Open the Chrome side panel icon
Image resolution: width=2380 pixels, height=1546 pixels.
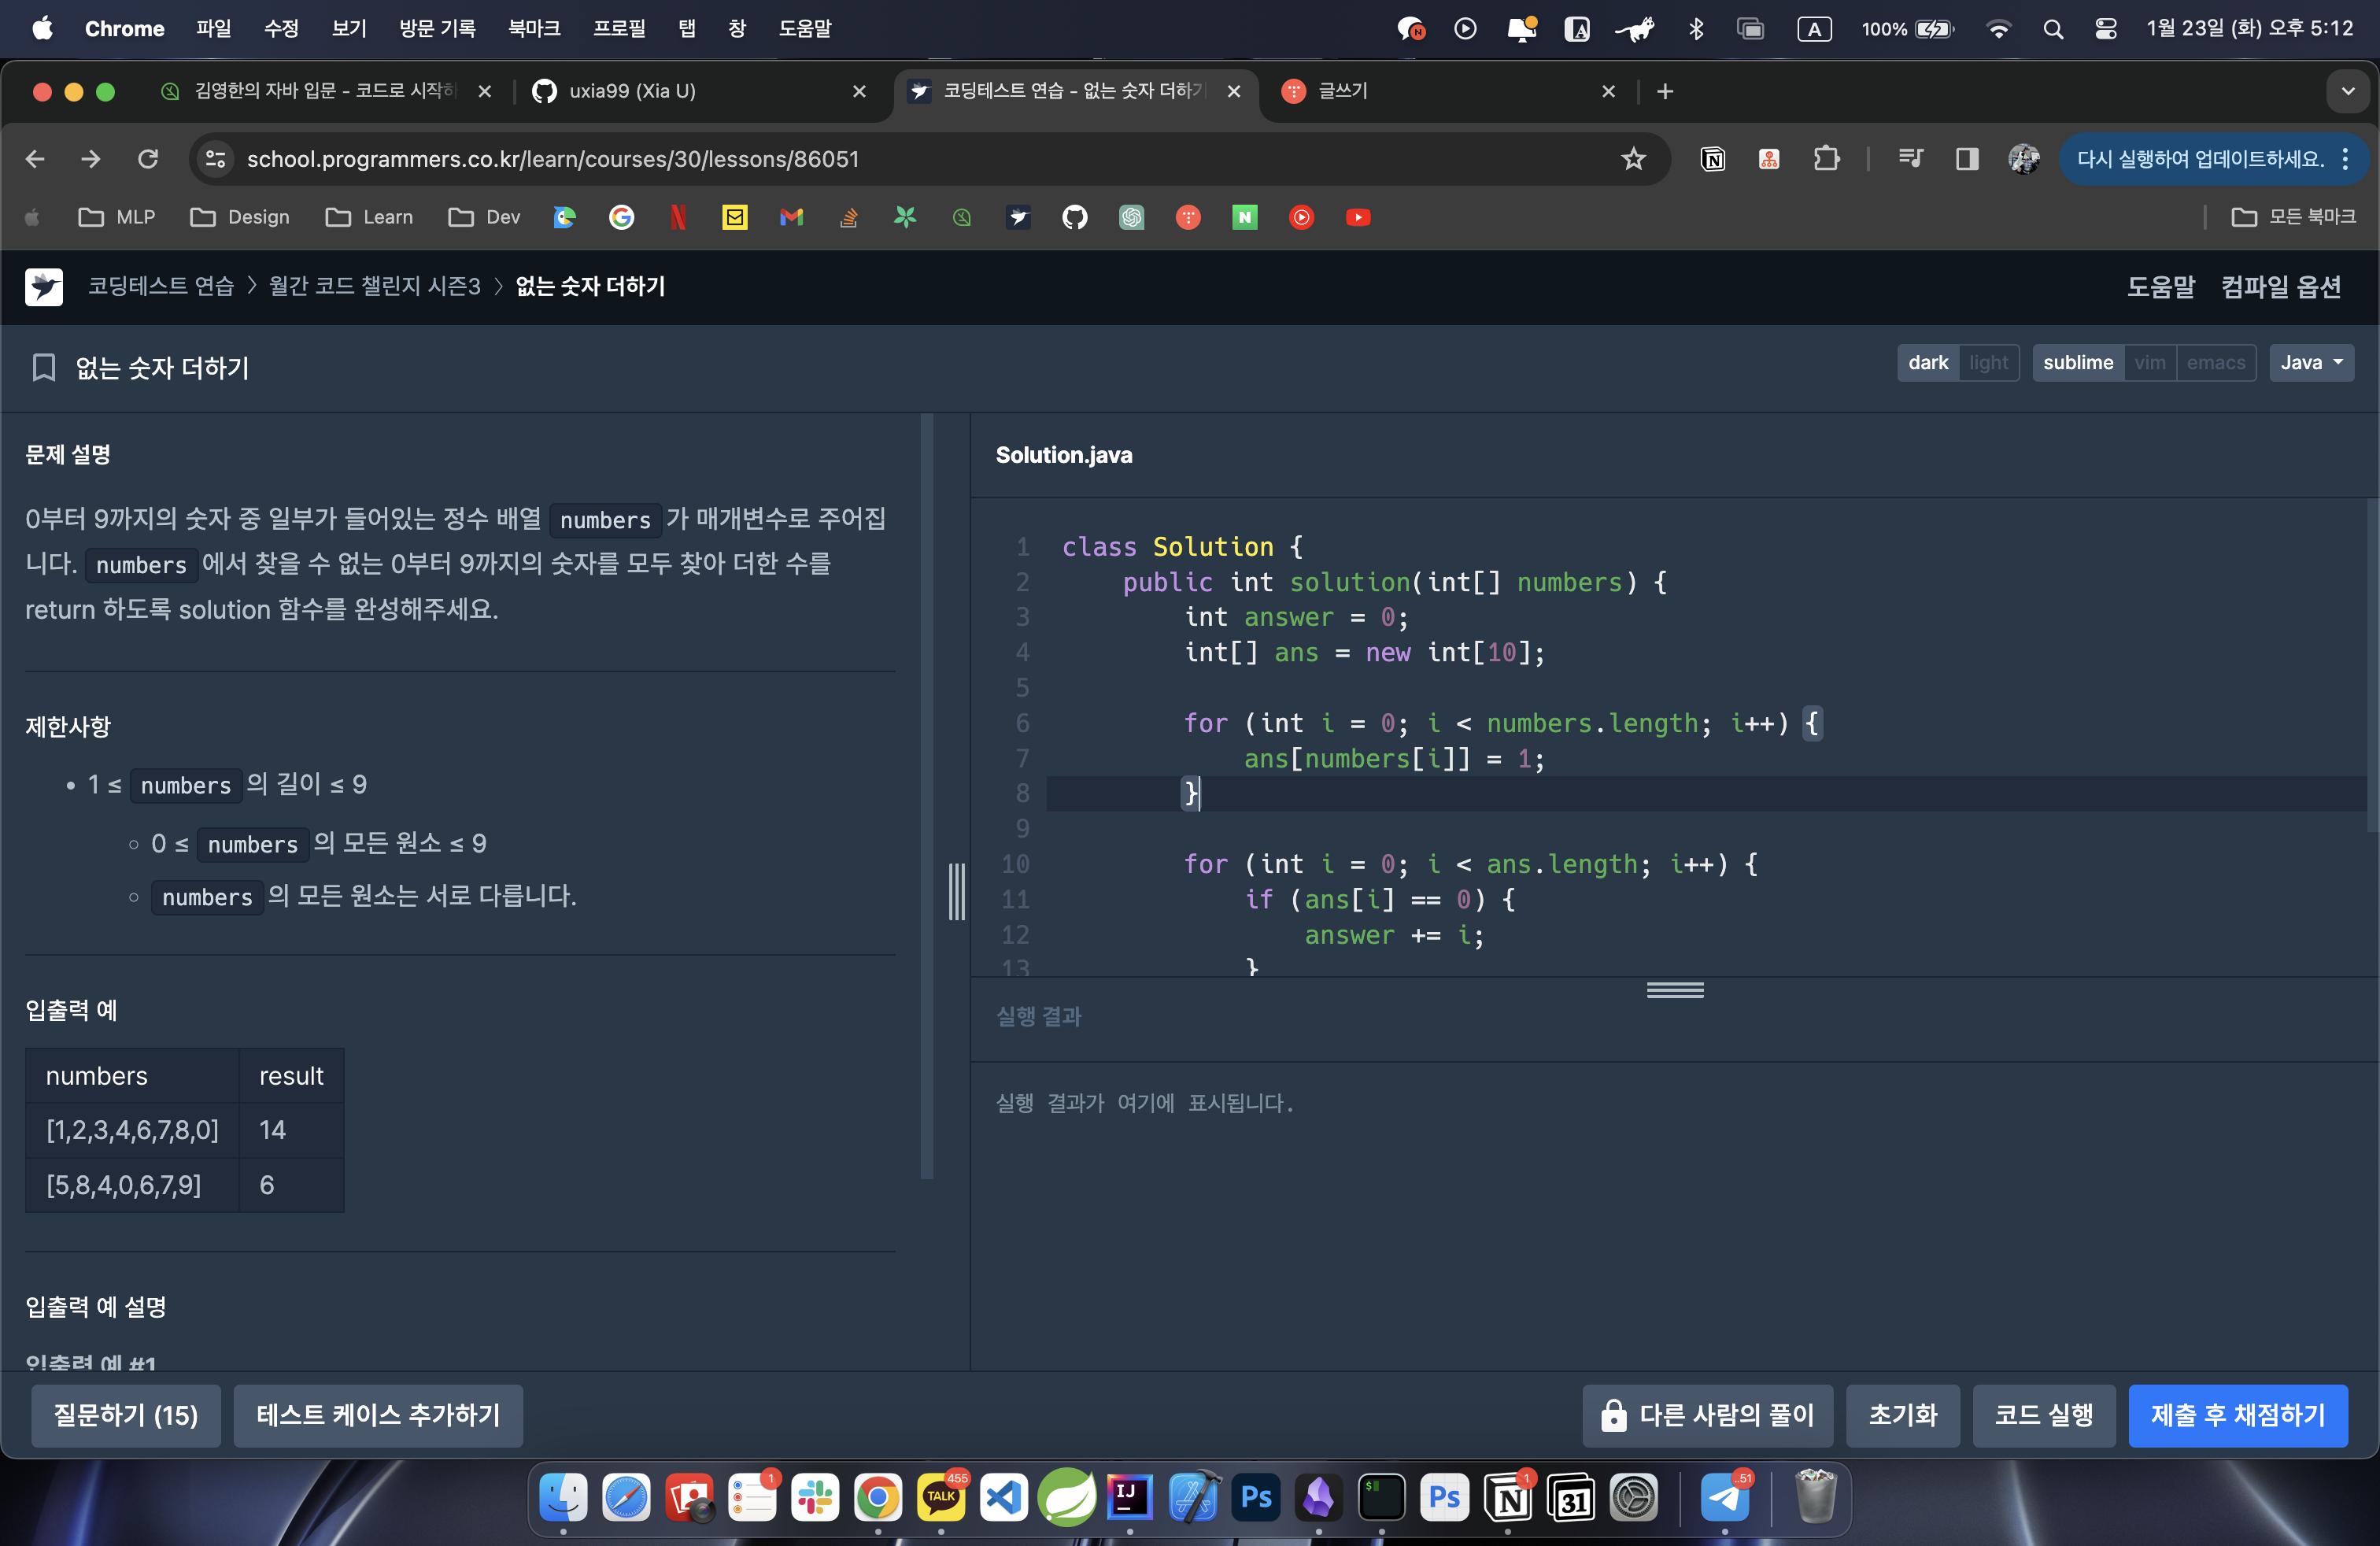tap(1966, 159)
